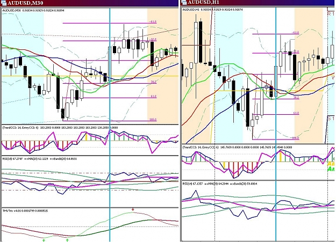Image resolution: width=336 pixels, height=242 pixels.
Task: Click the 38.2 Fibonacci label in H1 chart
Action: [x=296, y=97]
